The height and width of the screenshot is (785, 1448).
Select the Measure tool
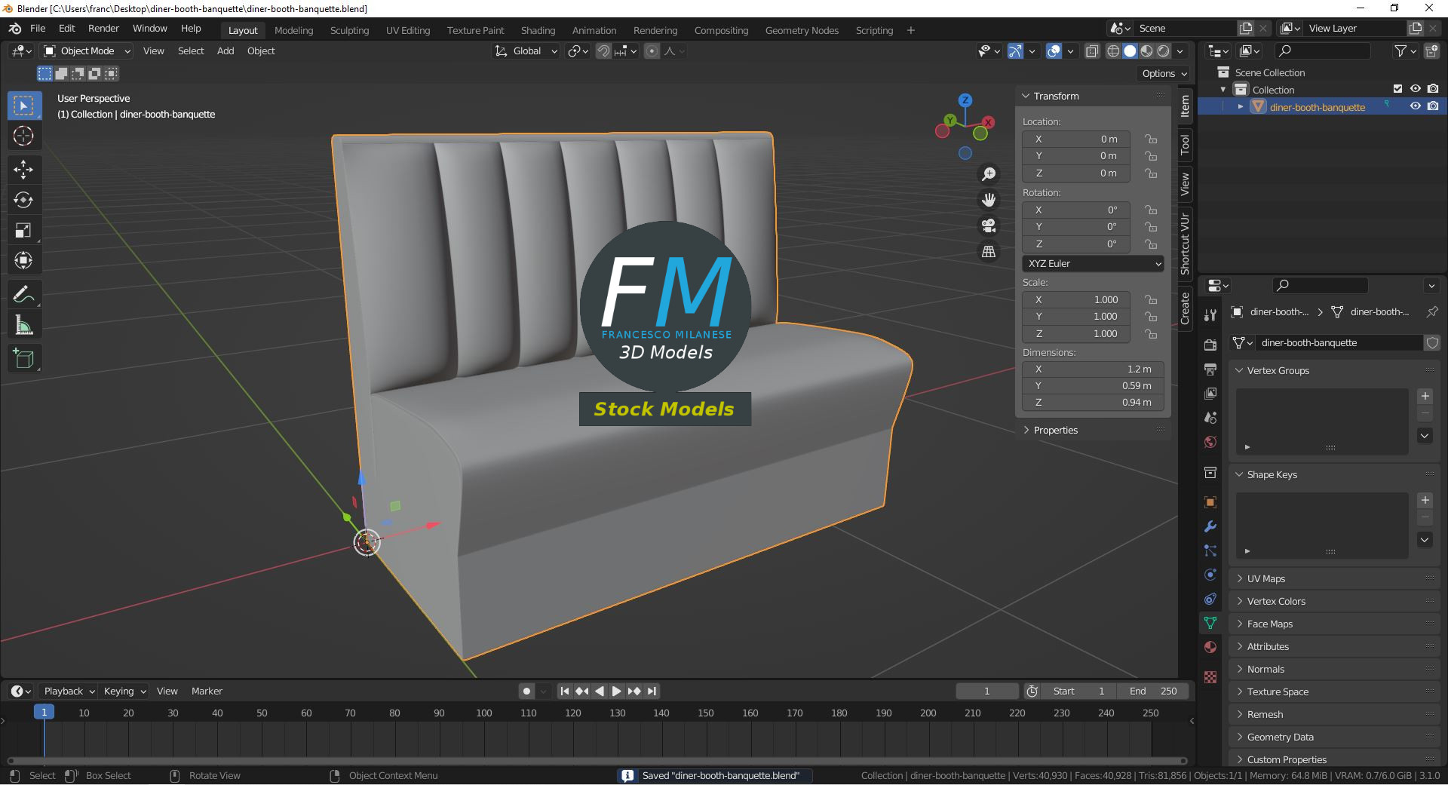[x=23, y=326]
